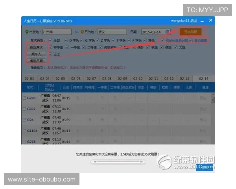
Task: Click G94 duration 03:59
Action: tap(66, 120)
